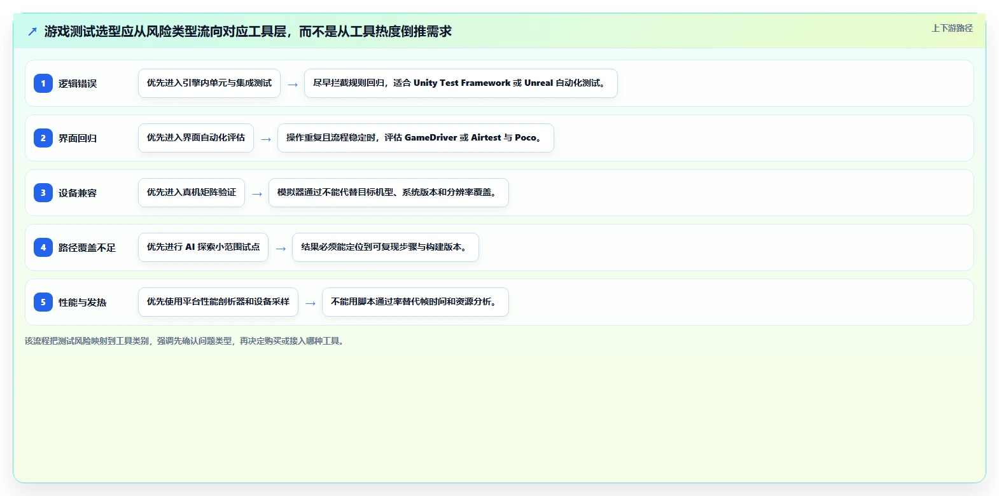999x496 pixels.
Task: Click the arrow in the 设备兼容 row
Action: click(257, 194)
